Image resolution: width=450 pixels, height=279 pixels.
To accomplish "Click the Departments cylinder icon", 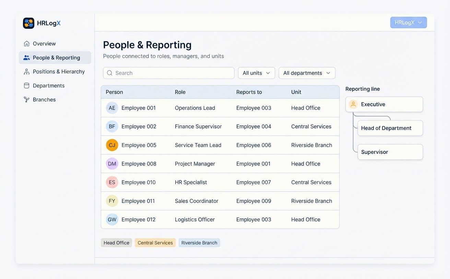I will 26,86.
